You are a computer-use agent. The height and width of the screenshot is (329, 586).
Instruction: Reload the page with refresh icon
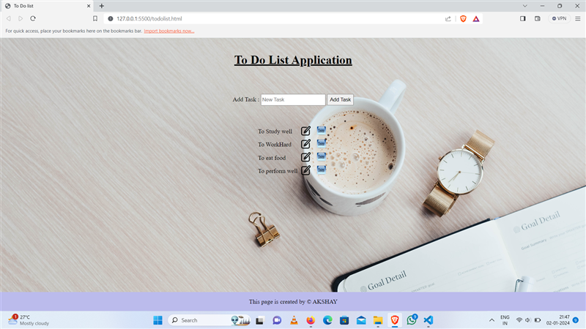tap(33, 18)
